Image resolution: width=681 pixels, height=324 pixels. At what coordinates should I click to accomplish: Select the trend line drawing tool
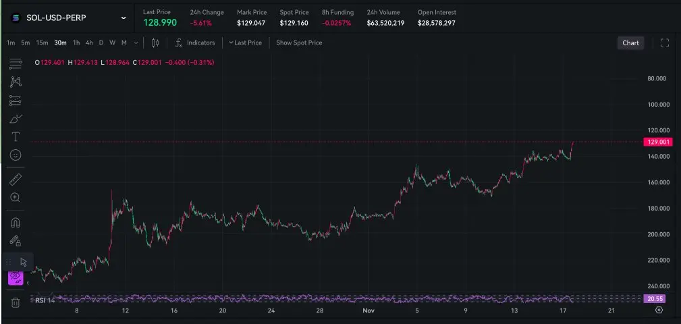tap(16, 64)
